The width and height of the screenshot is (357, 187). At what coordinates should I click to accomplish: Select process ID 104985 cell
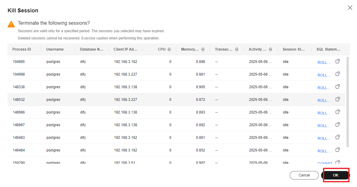click(19, 62)
